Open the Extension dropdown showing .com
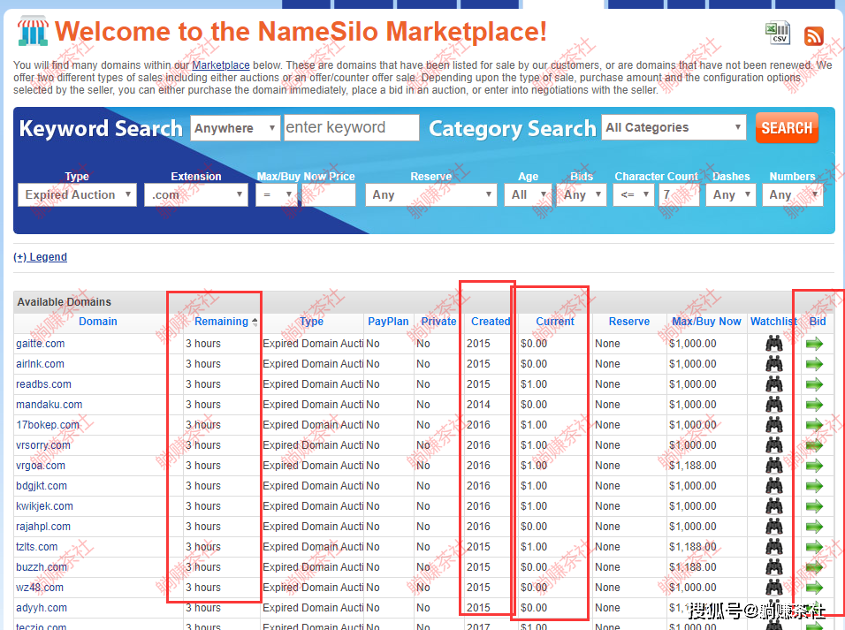The height and width of the screenshot is (630, 845). coord(196,194)
